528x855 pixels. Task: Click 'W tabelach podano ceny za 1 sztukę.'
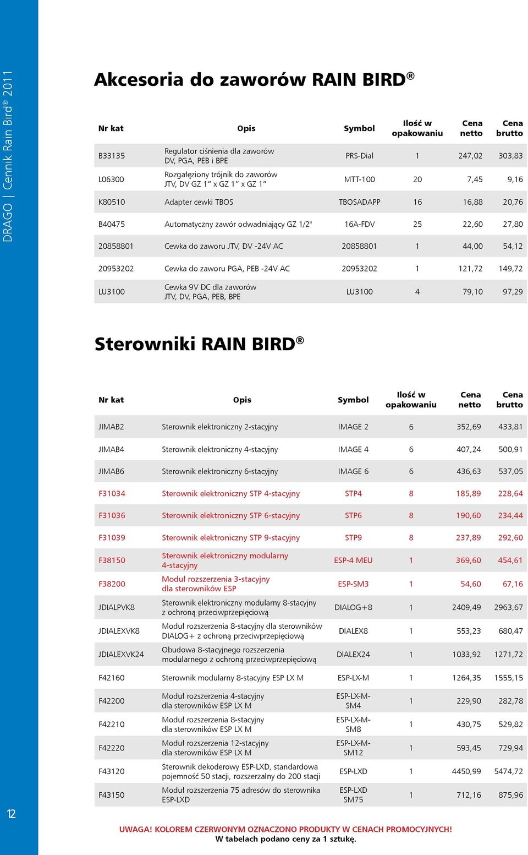tap(285, 839)
